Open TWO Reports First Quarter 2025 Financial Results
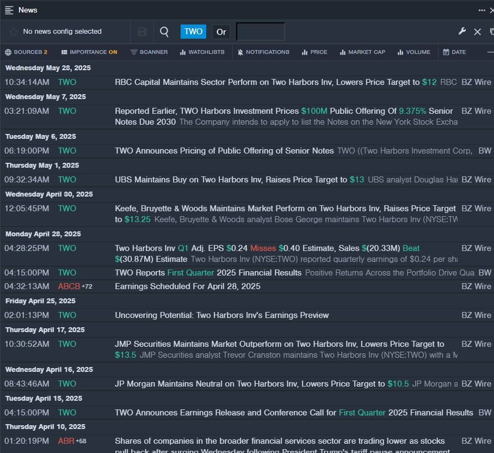Viewport: 494px width, 453px height. click(208, 273)
